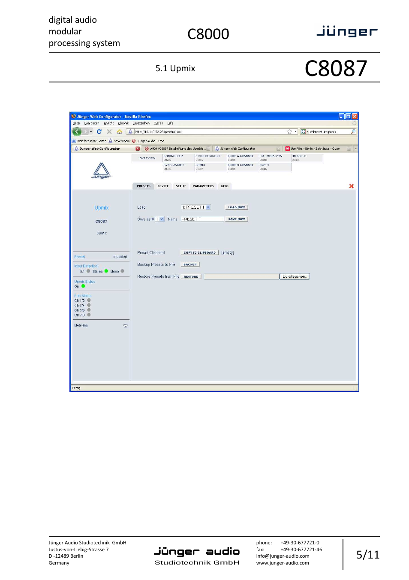409x580 pixels.
Task: Click the Firefox forward navigation arrow
Action: coord(85,132)
